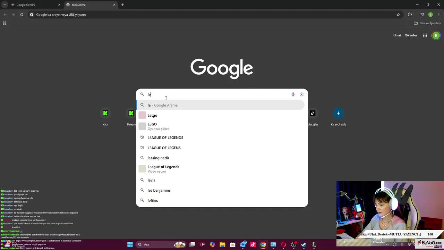Open the Copilot icon in the taskbar
Screen dimensions: 444x250
click(212, 244)
